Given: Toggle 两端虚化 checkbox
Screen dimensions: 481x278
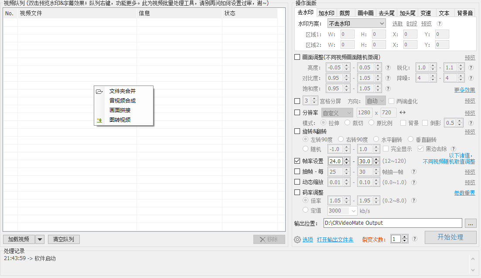Looking at the screenshot, I should pos(392,101).
